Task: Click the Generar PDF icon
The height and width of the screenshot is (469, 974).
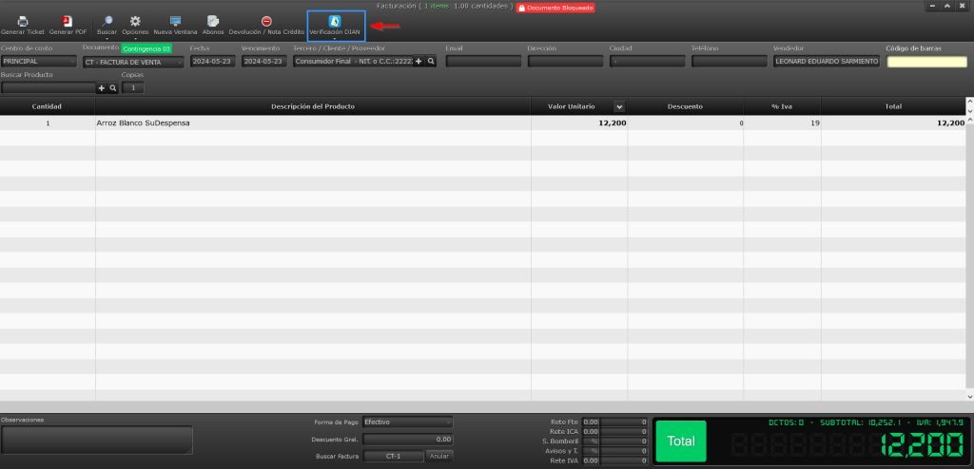Action: click(68, 21)
